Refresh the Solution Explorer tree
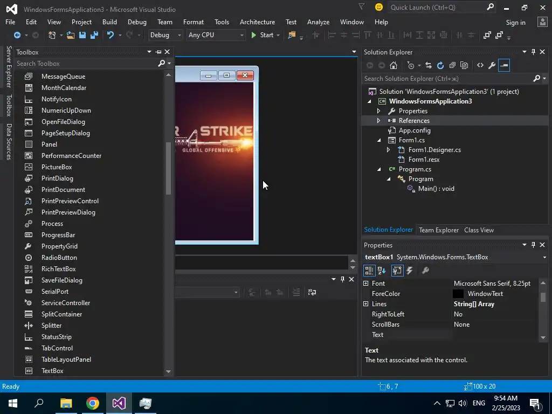 tap(440, 65)
